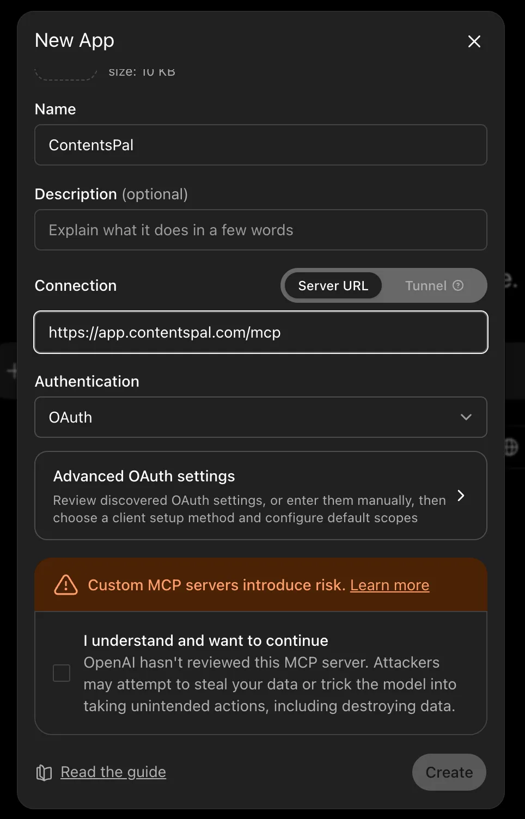Click the Authentication label text
Viewport: 525px width, 819px height.
(x=87, y=381)
